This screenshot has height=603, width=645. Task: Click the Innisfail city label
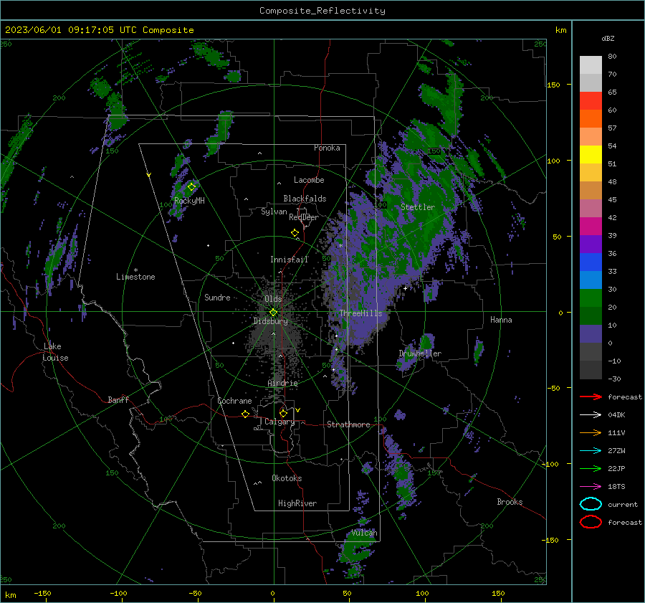point(289,260)
